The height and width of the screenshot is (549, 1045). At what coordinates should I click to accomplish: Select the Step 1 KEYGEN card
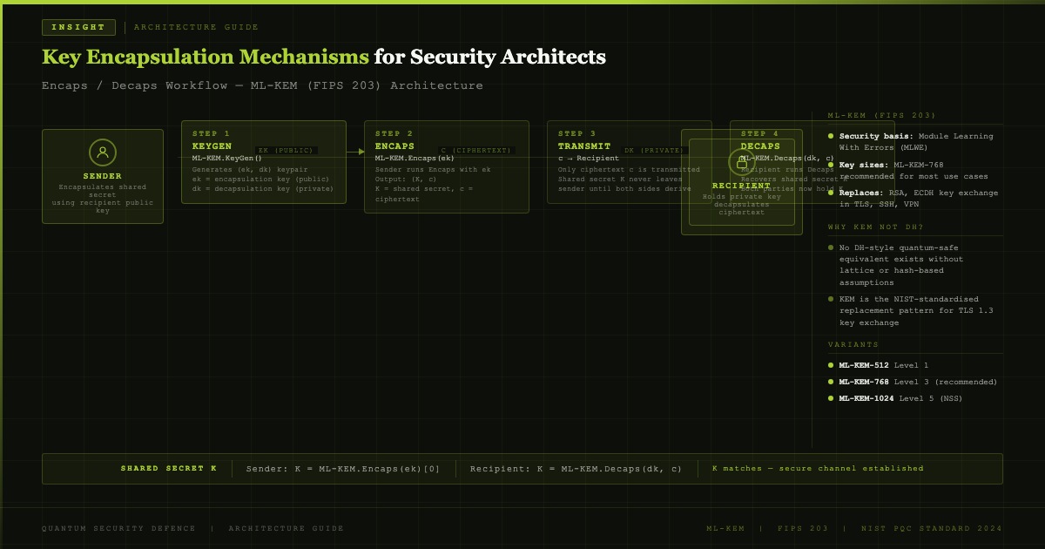click(264, 162)
